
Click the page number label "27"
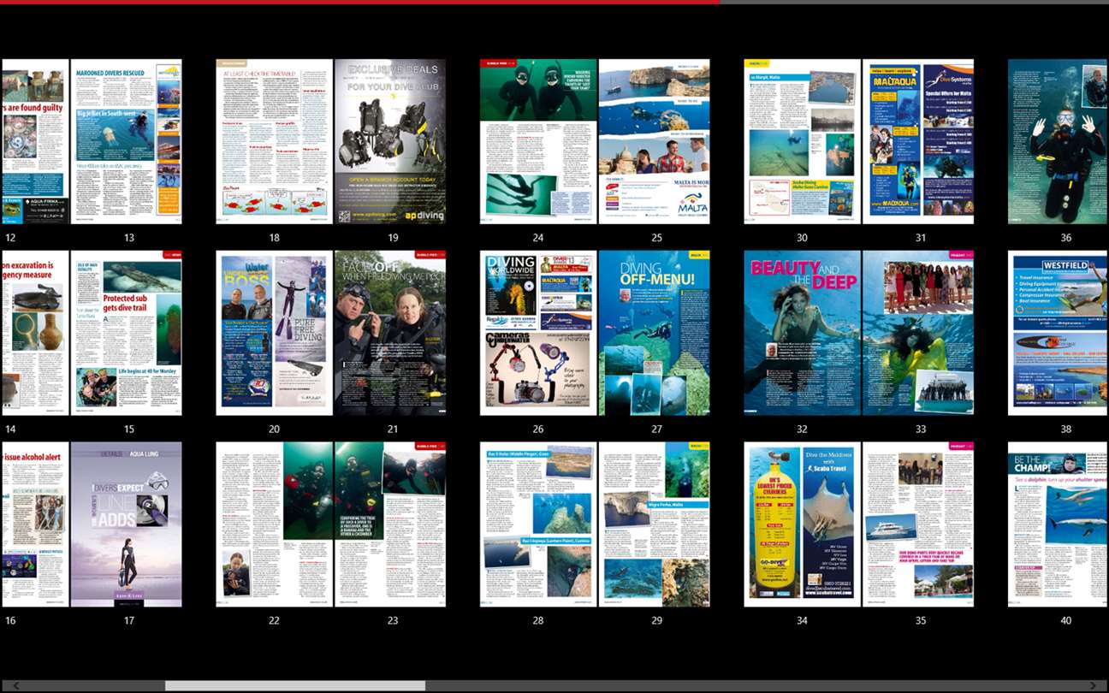(656, 429)
